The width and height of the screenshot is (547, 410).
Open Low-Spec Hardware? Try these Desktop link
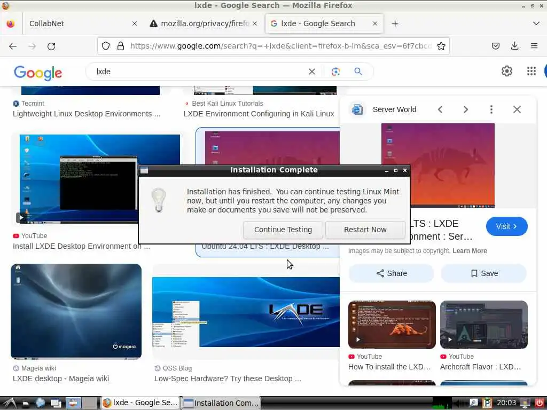point(228,379)
